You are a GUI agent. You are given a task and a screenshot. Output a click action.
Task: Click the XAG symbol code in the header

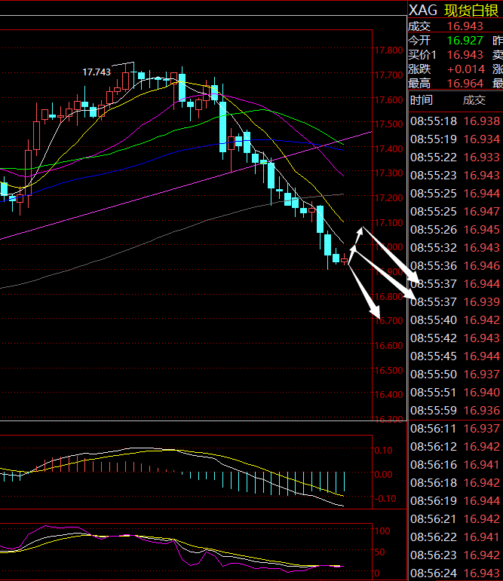pyautogui.click(x=423, y=10)
